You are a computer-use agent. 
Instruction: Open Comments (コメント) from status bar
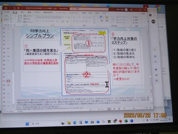pyautogui.click(x=101, y=109)
